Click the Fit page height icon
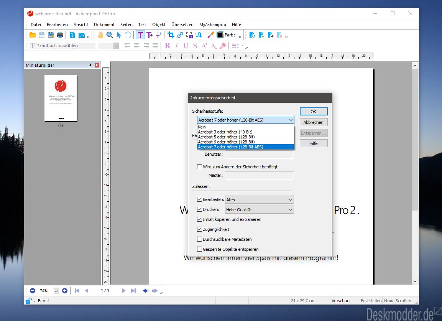The image size is (442, 321). (72, 35)
